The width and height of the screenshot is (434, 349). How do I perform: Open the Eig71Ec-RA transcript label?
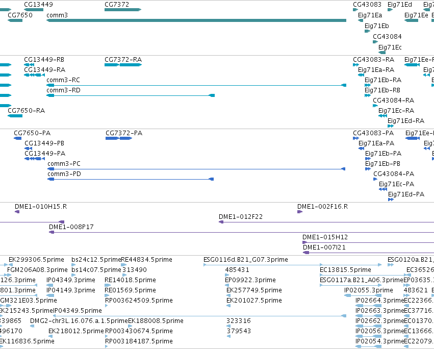coord(396,111)
